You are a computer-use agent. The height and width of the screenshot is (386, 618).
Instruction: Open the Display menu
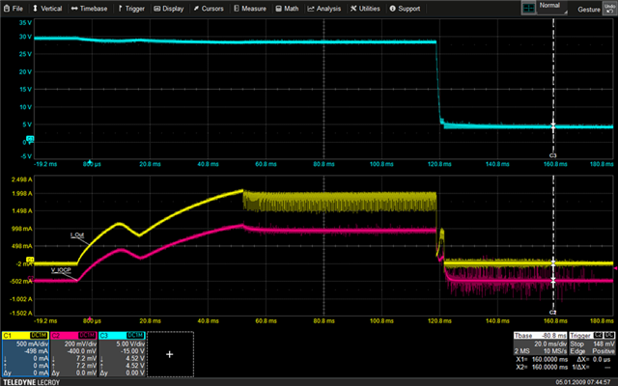point(169,9)
